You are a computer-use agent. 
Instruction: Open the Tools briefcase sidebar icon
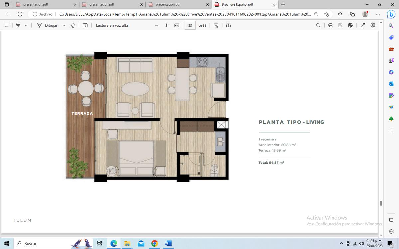click(391, 49)
